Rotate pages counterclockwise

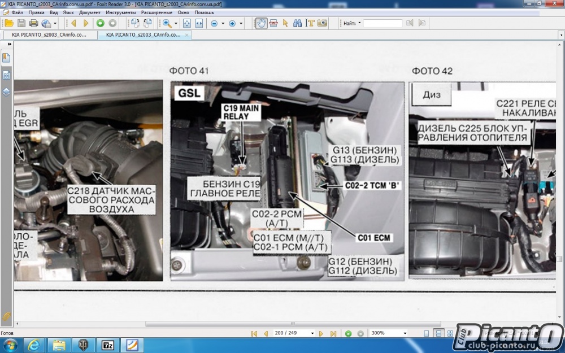(147, 23)
